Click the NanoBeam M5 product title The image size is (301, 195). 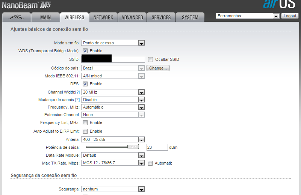tap(26, 5)
